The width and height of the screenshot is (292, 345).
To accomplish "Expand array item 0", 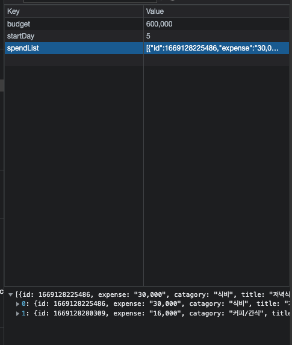I will (17, 304).
